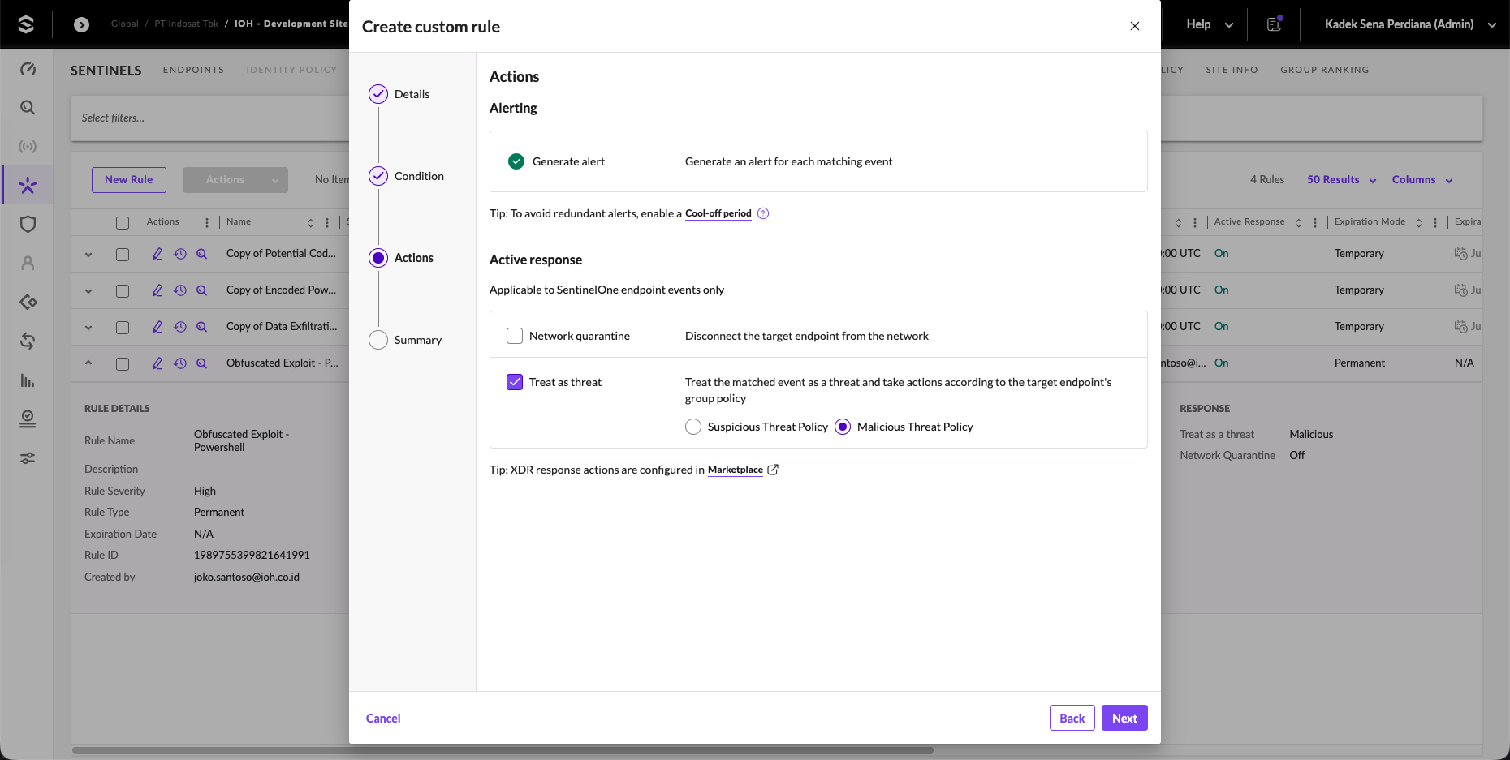Click the Cool-off period help question icon

click(763, 213)
